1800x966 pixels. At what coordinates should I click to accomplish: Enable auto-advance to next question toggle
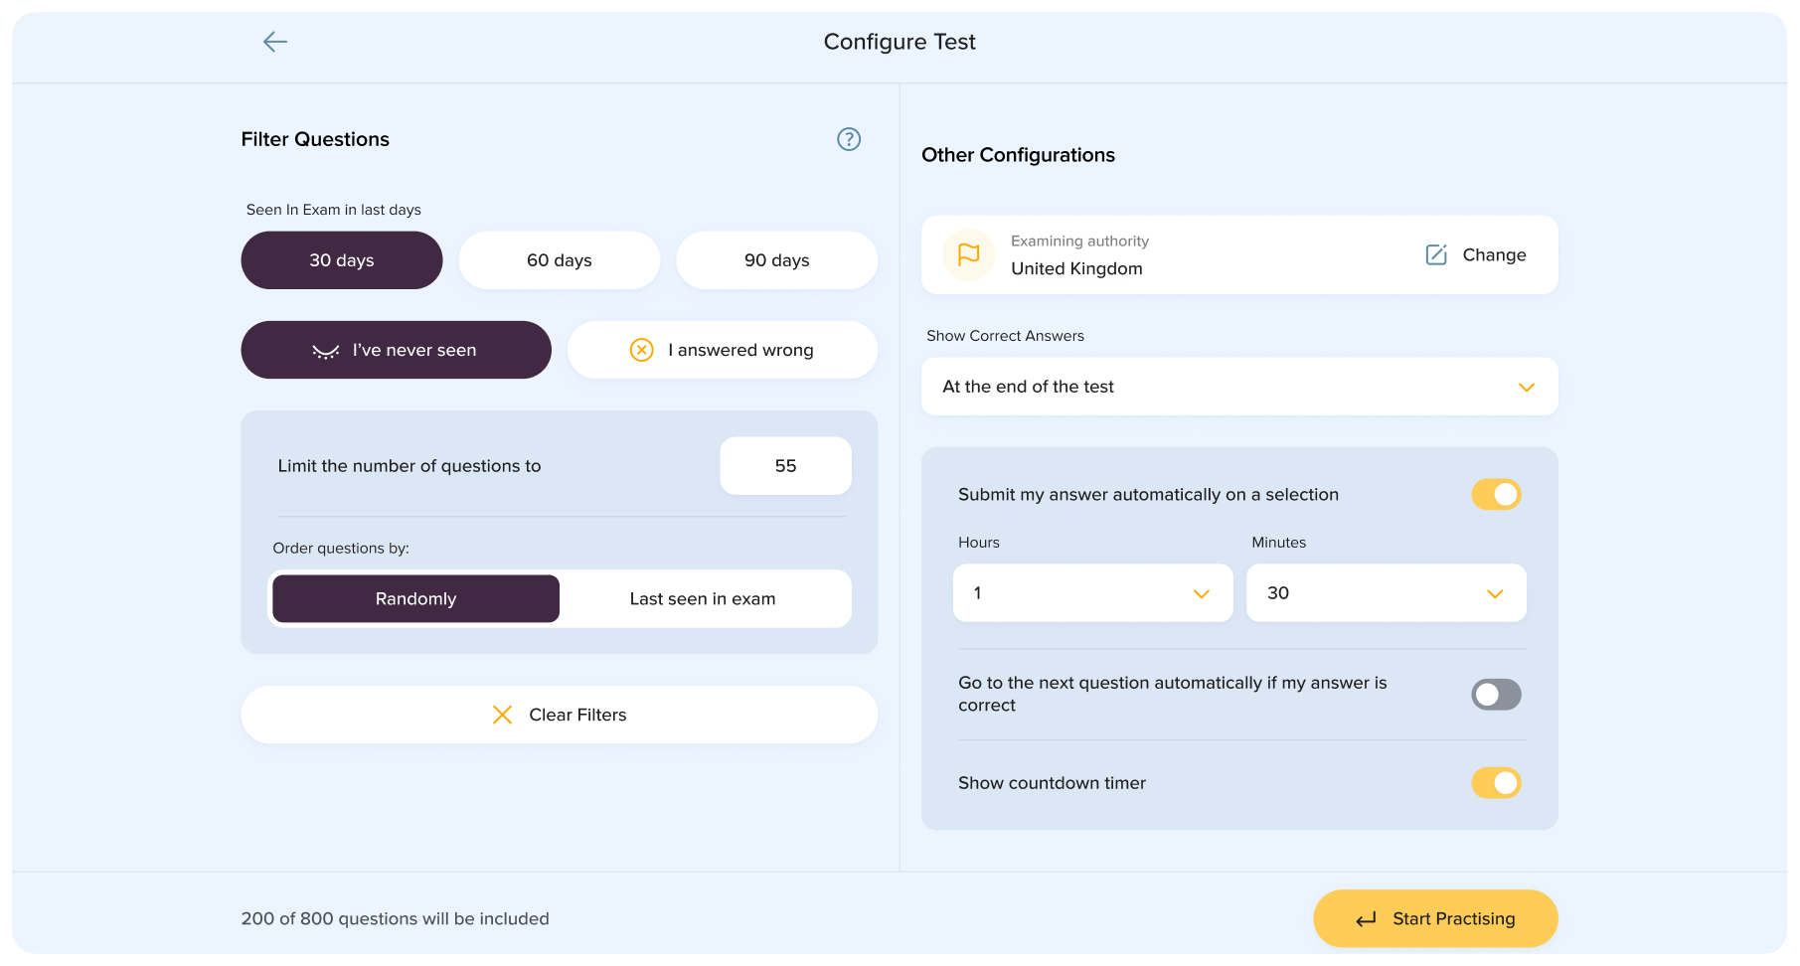(1496, 695)
